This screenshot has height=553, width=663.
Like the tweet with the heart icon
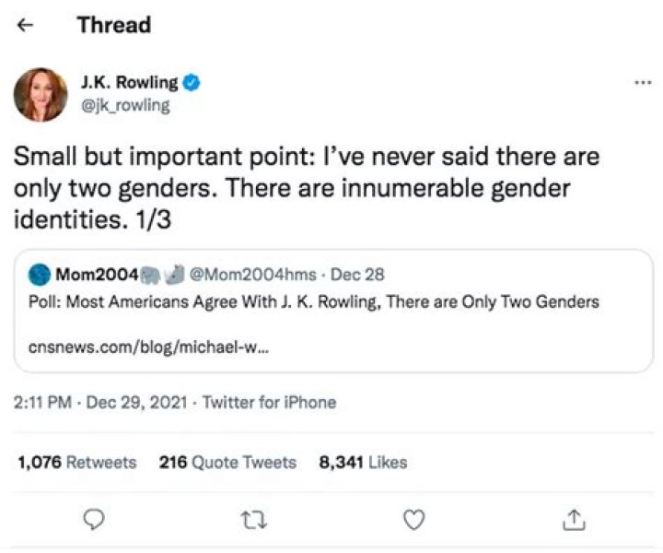[413, 521]
